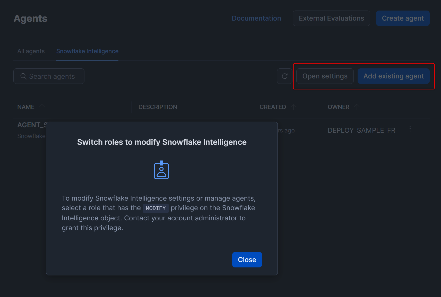The image size is (441, 297).
Task: Click the DESCRIPTION column header
Action: pyautogui.click(x=158, y=107)
